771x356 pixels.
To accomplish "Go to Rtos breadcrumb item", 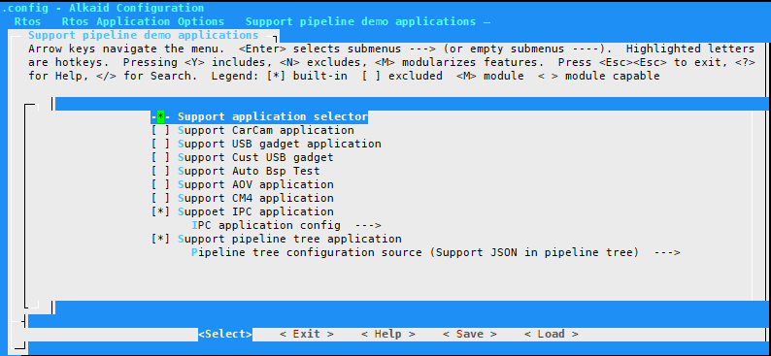I will (x=27, y=21).
